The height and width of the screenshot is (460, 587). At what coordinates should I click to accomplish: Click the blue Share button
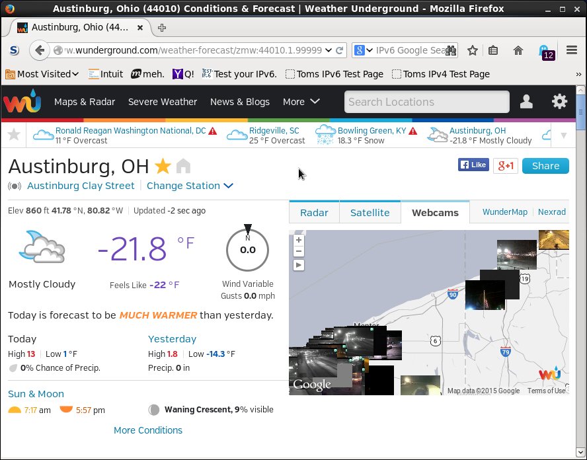pos(545,166)
